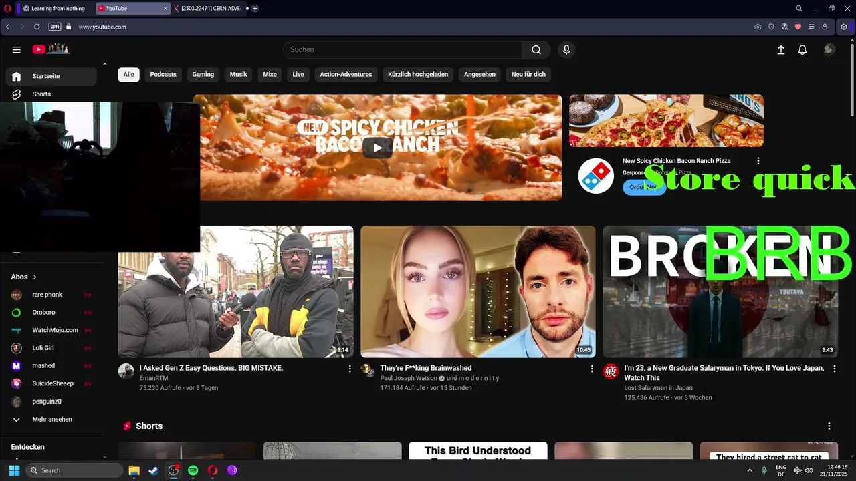This screenshot has height=481, width=856.
Task: Open Lost Salaryman in Japan channel
Action: coord(658,388)
